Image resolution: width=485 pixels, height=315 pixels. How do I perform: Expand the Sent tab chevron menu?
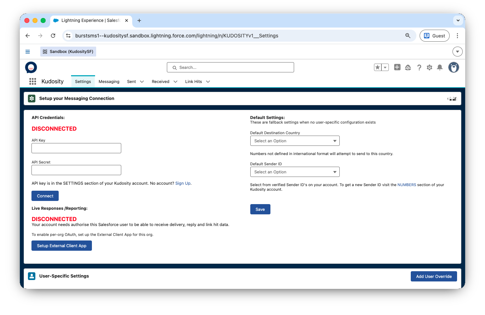pos(142,82)
